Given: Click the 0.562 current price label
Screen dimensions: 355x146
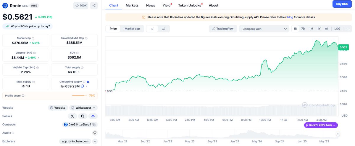Looking at the screenshot, I should click(x=344, y=47).
